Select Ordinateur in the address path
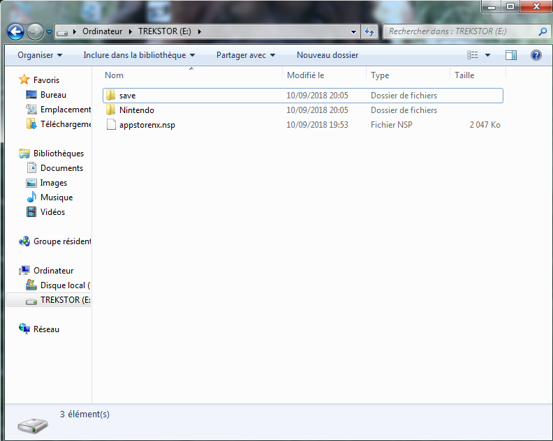Screen dimensions: 553x441 tap(102, 31)
